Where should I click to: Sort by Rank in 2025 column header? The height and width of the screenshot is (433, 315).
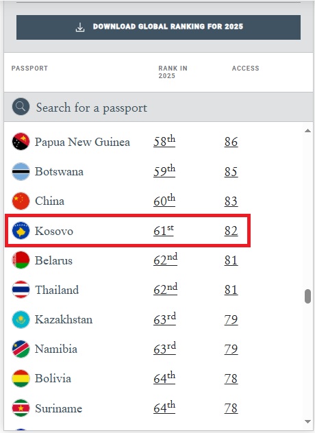pos(173,72)
